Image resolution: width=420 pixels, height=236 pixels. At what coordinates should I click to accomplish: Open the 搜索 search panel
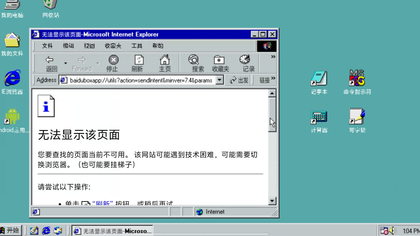pos(196,63)
